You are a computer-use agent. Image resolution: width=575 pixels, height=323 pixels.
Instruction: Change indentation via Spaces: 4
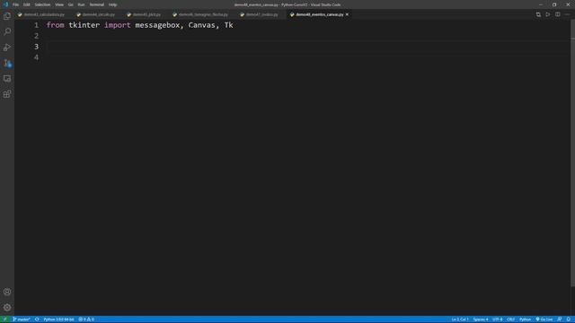point(481,319)
